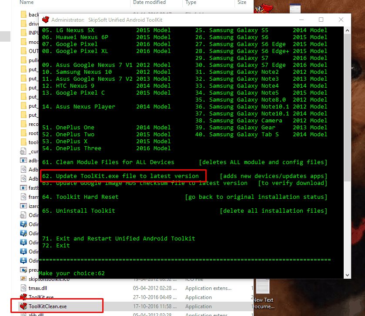Click the '54. OnePlus Three' entry
The width and height of the screenshot is (365, 316).
pos(72,148)
